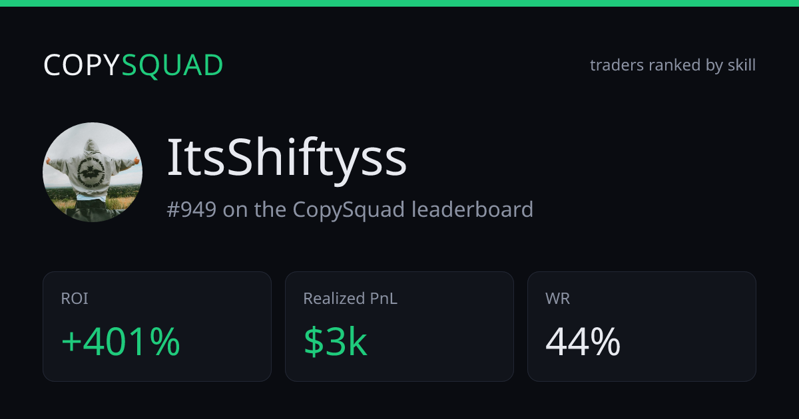Viewport: 799px width, 419px height.
Task: Click the #949 leaderboard rank text
Action: pyautogui.click(x=191, y=209)
